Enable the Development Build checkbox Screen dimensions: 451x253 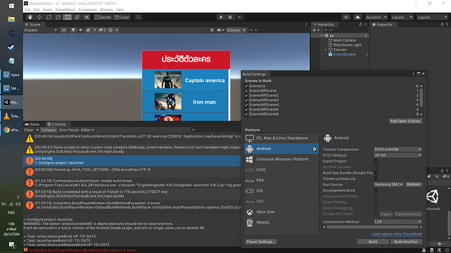click(376, 190)
